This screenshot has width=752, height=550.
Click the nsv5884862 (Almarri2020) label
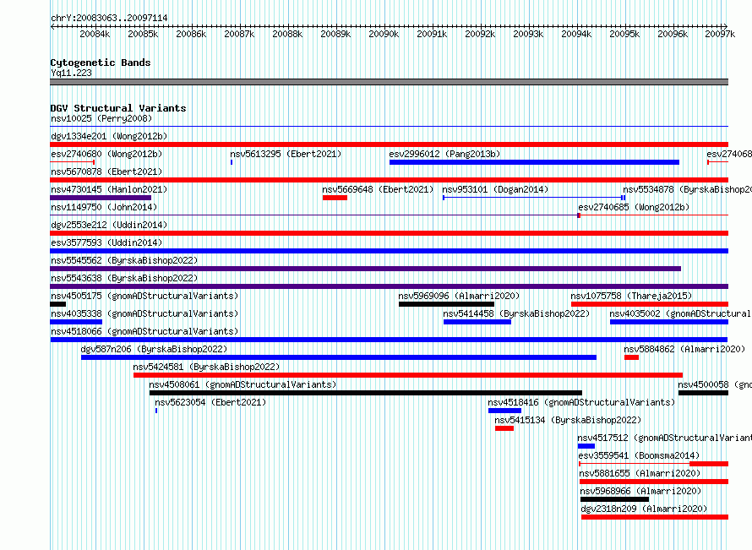click(x=684, y=349)
